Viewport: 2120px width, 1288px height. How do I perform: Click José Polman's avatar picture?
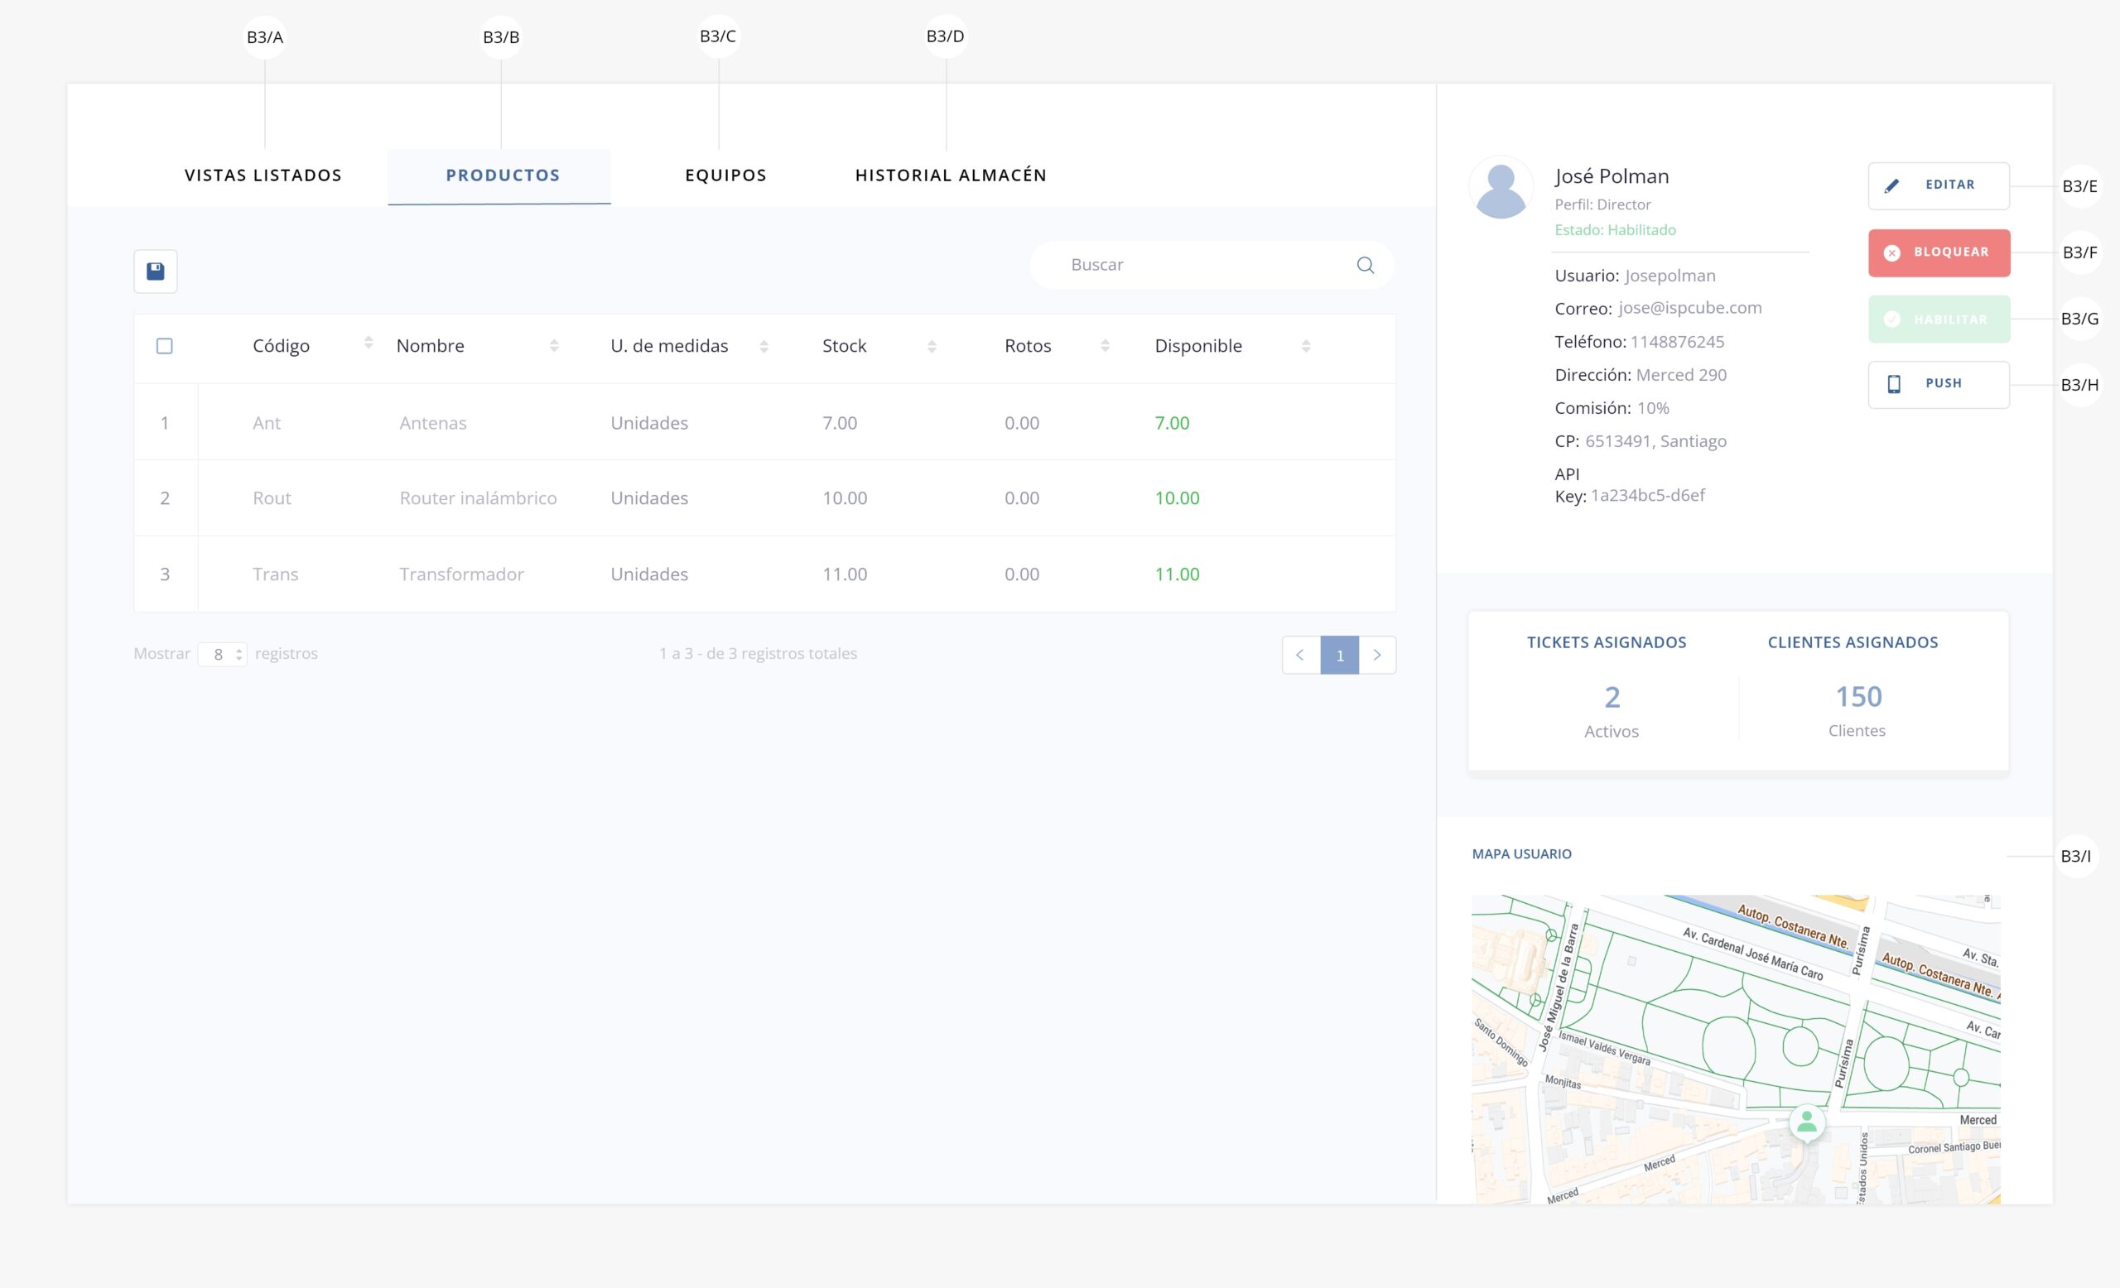1501,188
